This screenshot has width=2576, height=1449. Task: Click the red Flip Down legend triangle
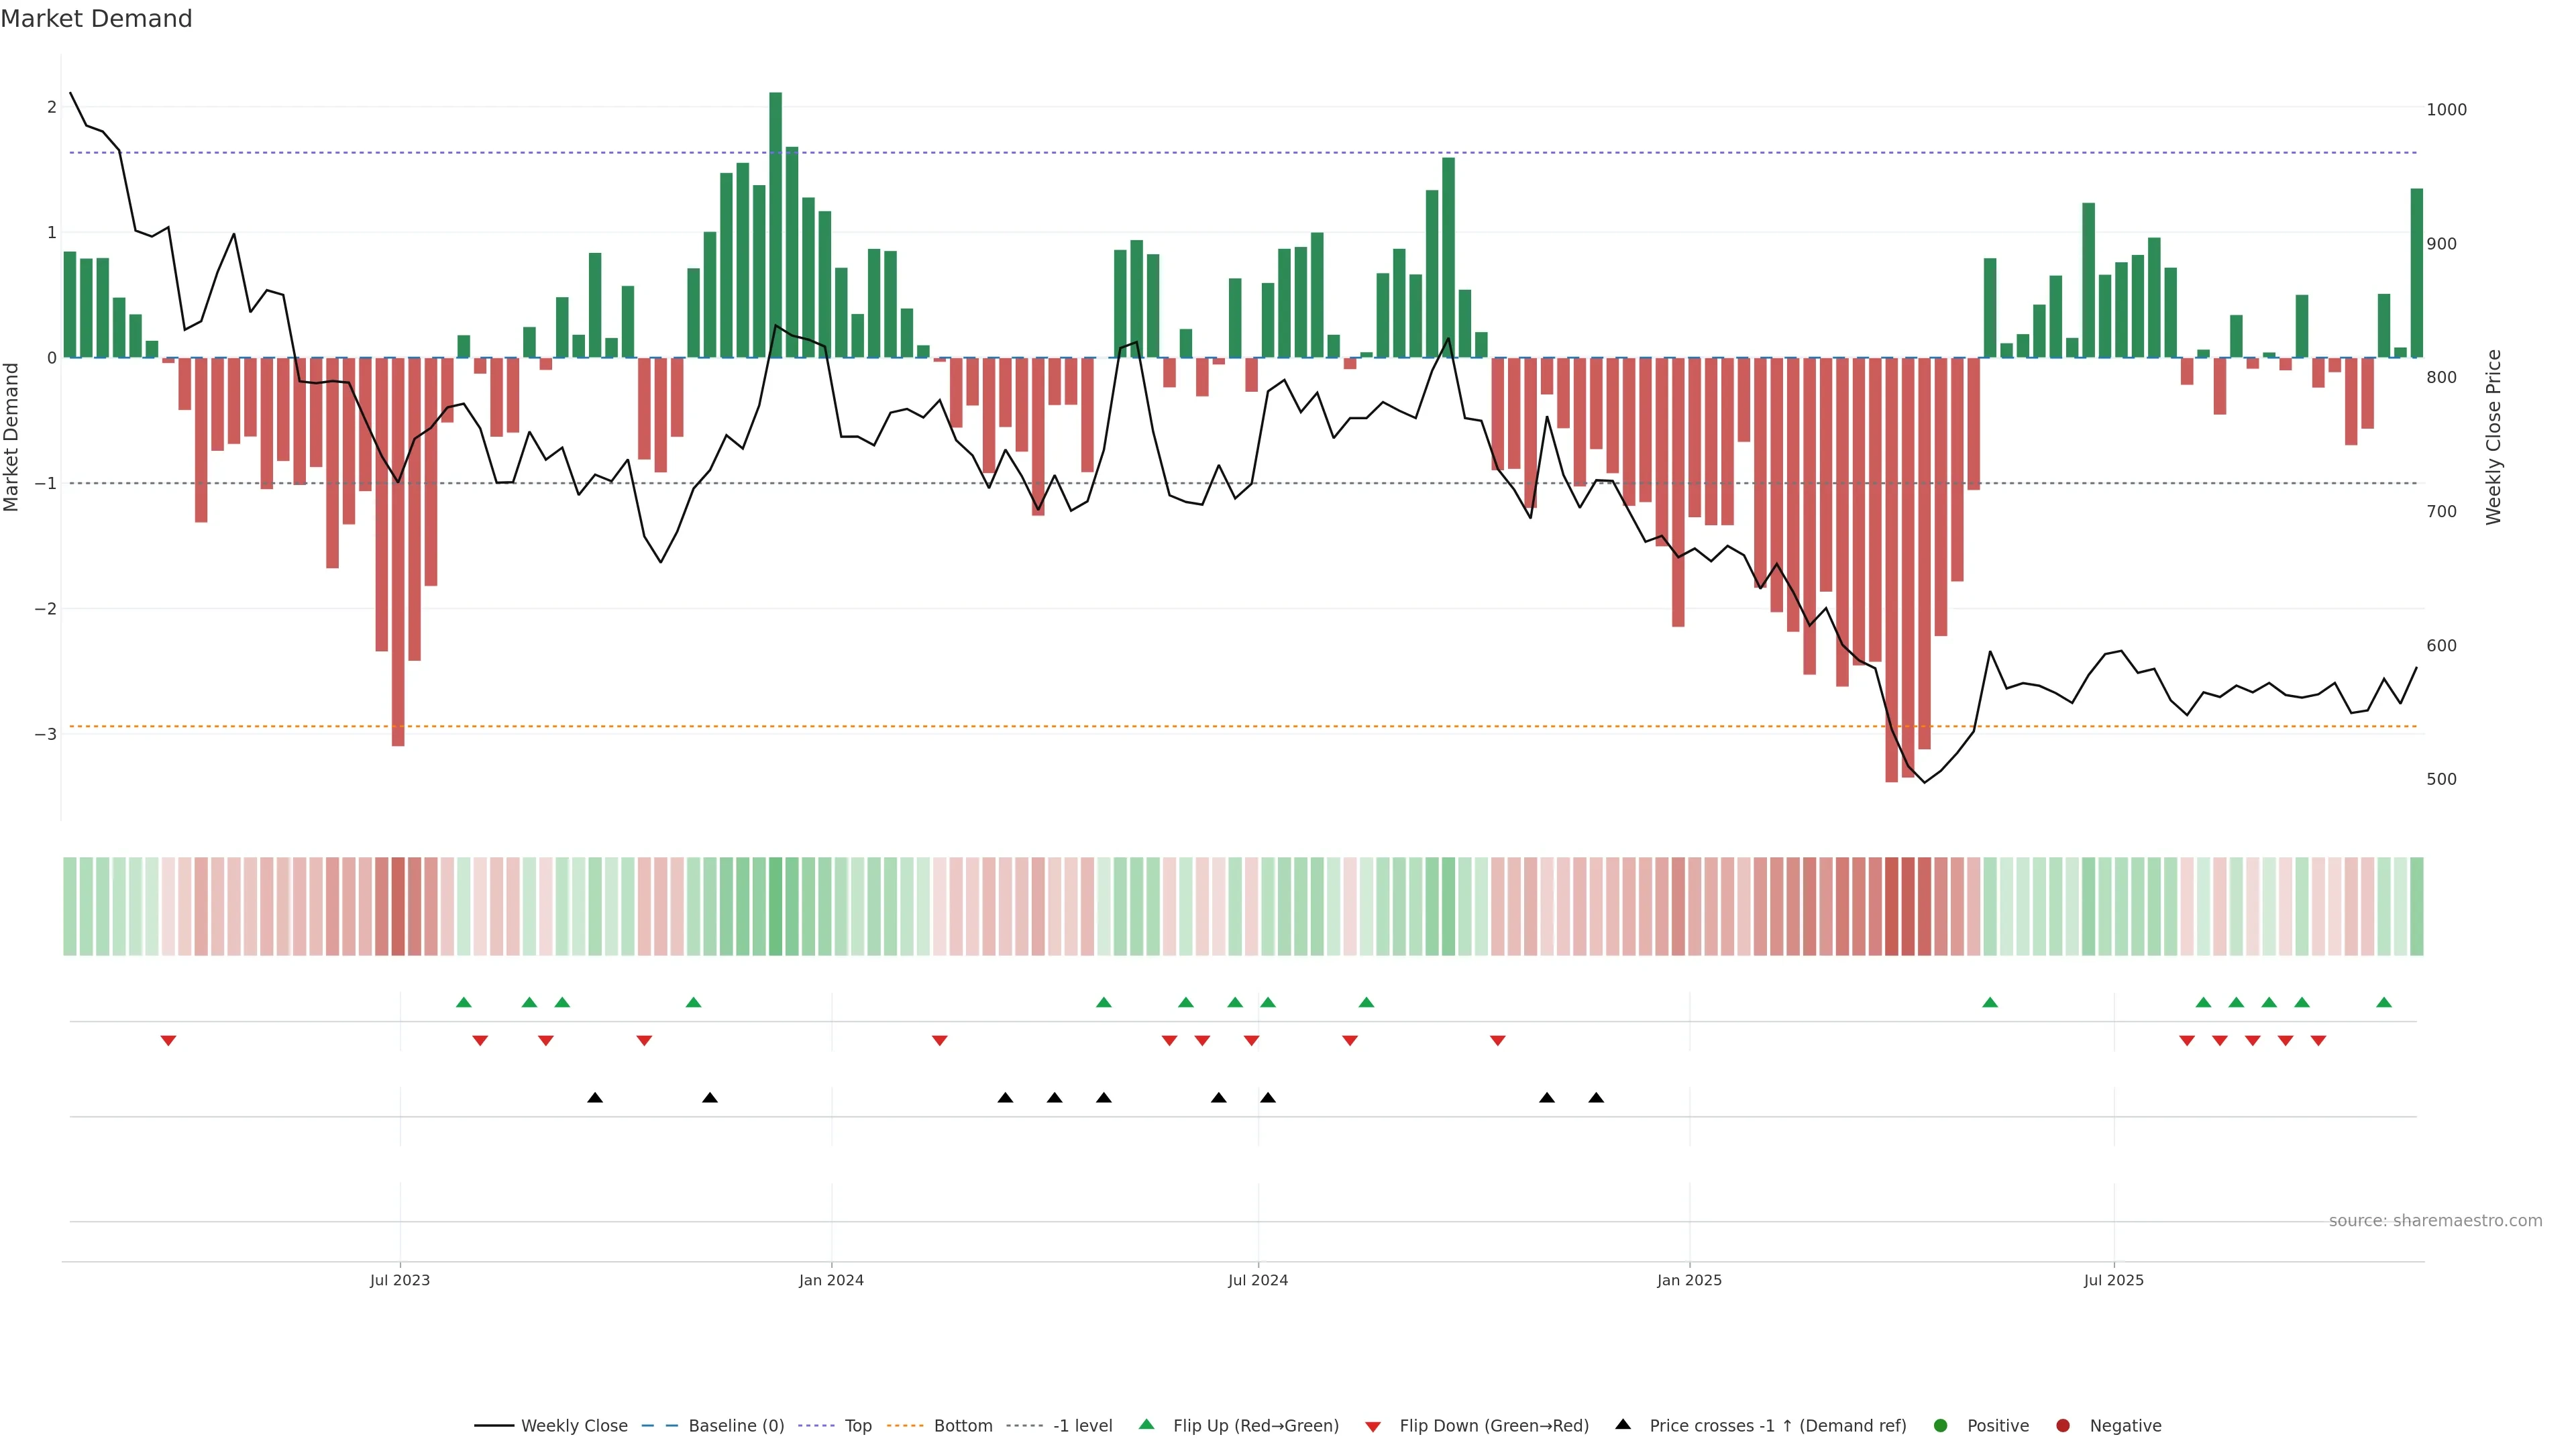(1372, 1426)
